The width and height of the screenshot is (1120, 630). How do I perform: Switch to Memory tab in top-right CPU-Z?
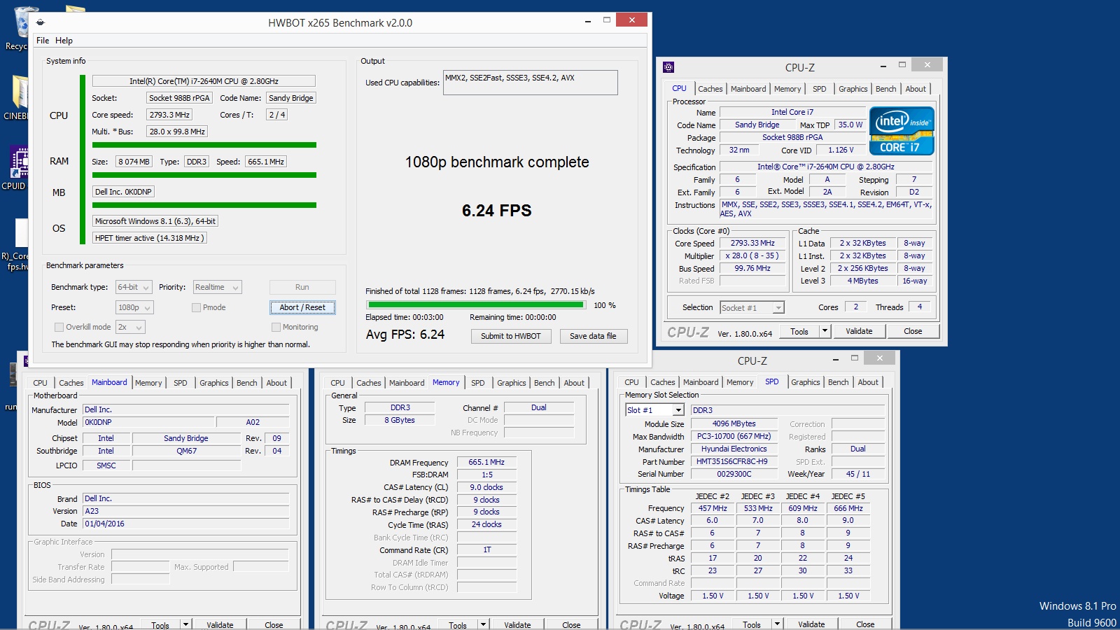pos(787,89)
